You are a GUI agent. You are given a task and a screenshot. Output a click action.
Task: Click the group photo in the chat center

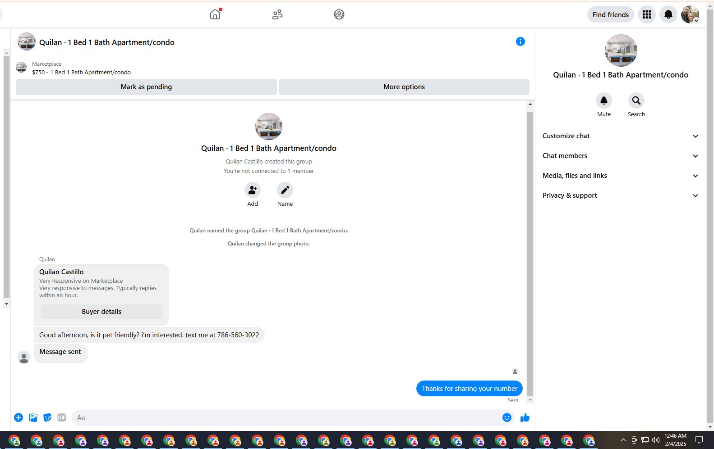tap(269, 127)
